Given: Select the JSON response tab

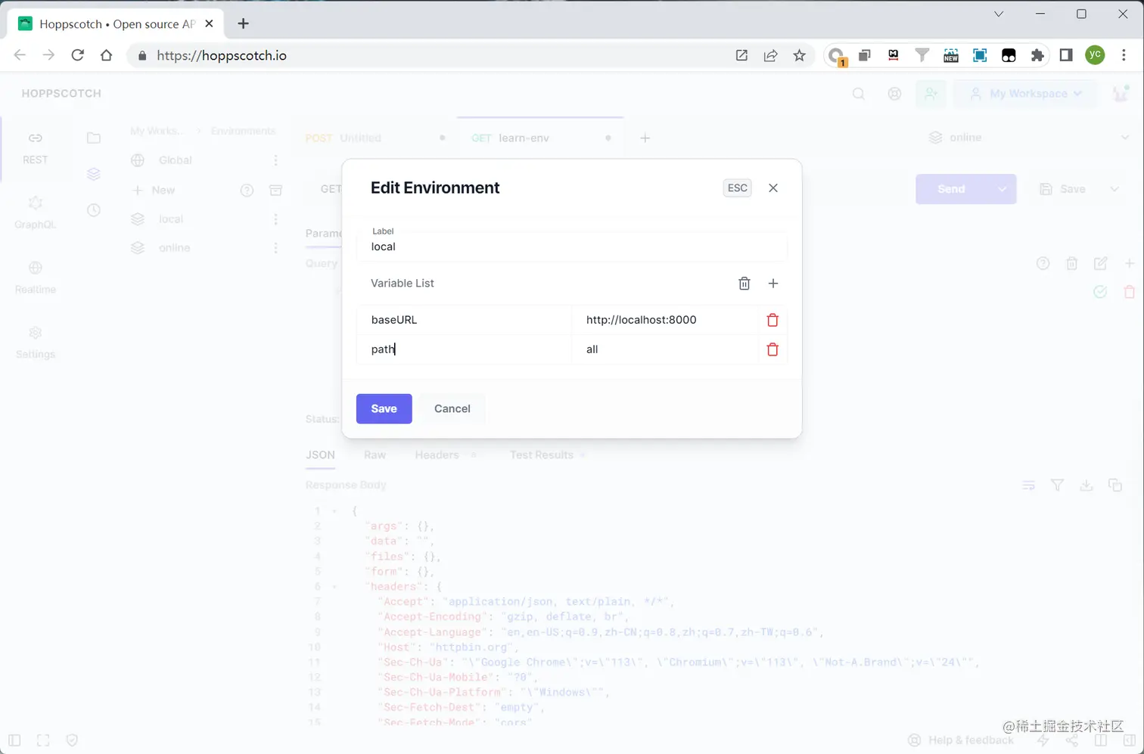Looking at the screenshot, I should (320, 455).
